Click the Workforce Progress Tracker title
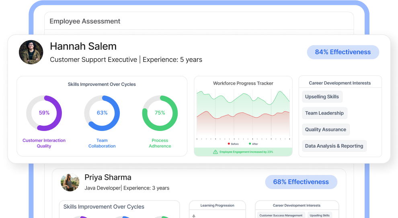 tap(243, 83)
